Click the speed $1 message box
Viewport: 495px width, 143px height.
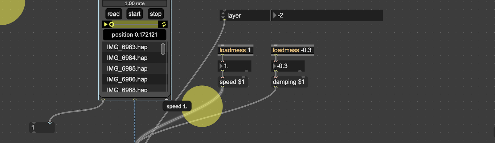(x=232, y=82)
